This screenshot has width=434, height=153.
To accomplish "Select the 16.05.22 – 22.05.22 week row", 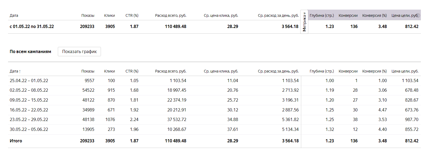I will (29, 110).
